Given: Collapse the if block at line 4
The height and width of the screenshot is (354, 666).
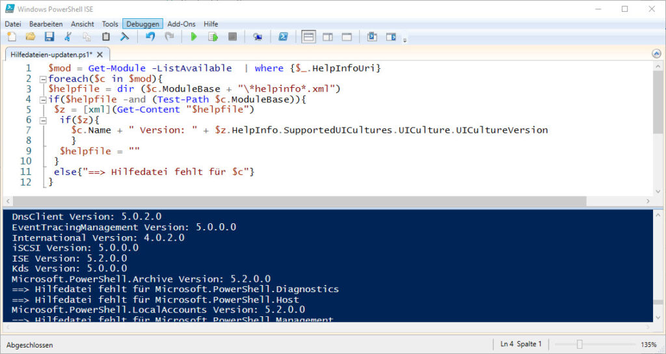Looking at the screenshot, I should 43,100.
